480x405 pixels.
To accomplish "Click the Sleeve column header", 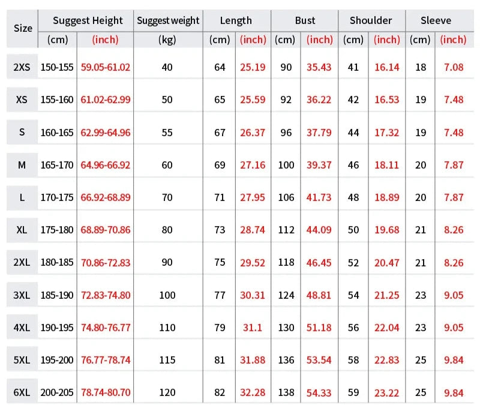I will [x=436, y=20].
